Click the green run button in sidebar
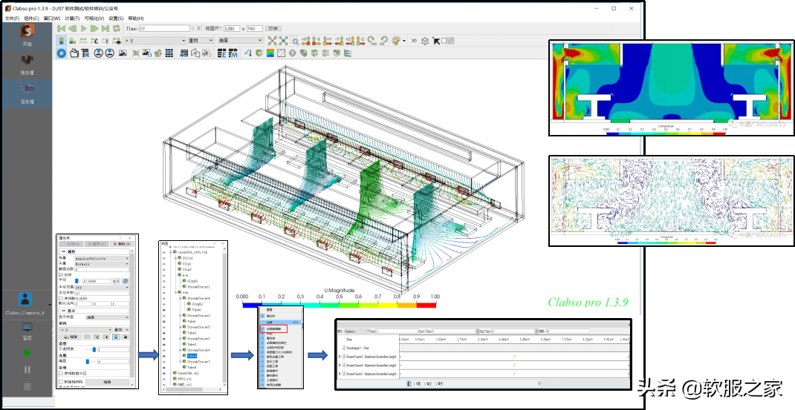Image resolution: width=795 pixels, height=410 pixels. tap(27, 353)
